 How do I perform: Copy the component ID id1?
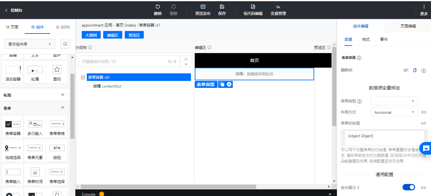pos(415,70)
